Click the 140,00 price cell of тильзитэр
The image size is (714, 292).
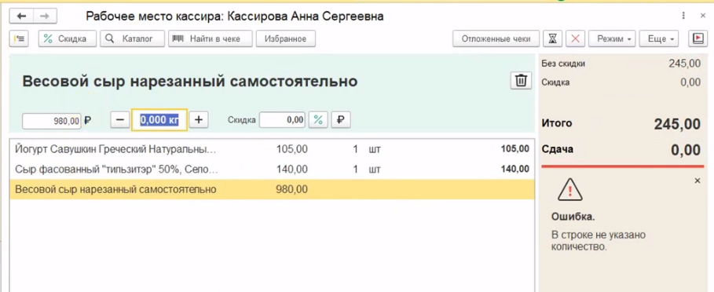(x=292, y=170)
